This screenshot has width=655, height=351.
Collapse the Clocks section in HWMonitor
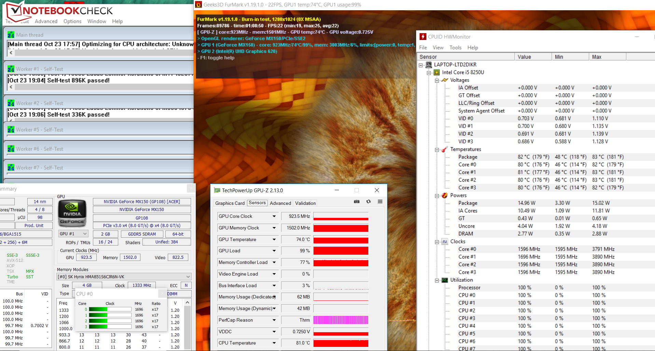(437, 242)
